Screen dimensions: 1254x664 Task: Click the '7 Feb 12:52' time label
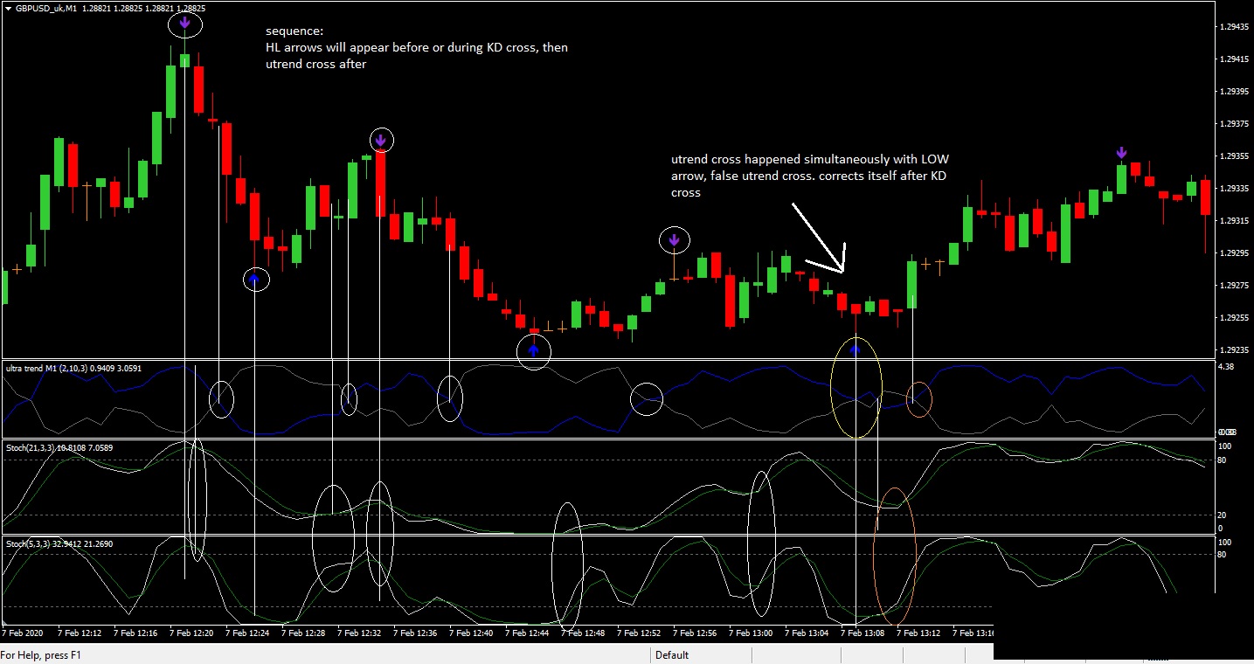click(x=639, y=633)
